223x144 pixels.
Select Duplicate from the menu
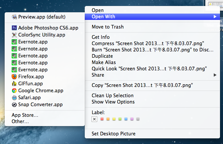(x=152, y=56)
